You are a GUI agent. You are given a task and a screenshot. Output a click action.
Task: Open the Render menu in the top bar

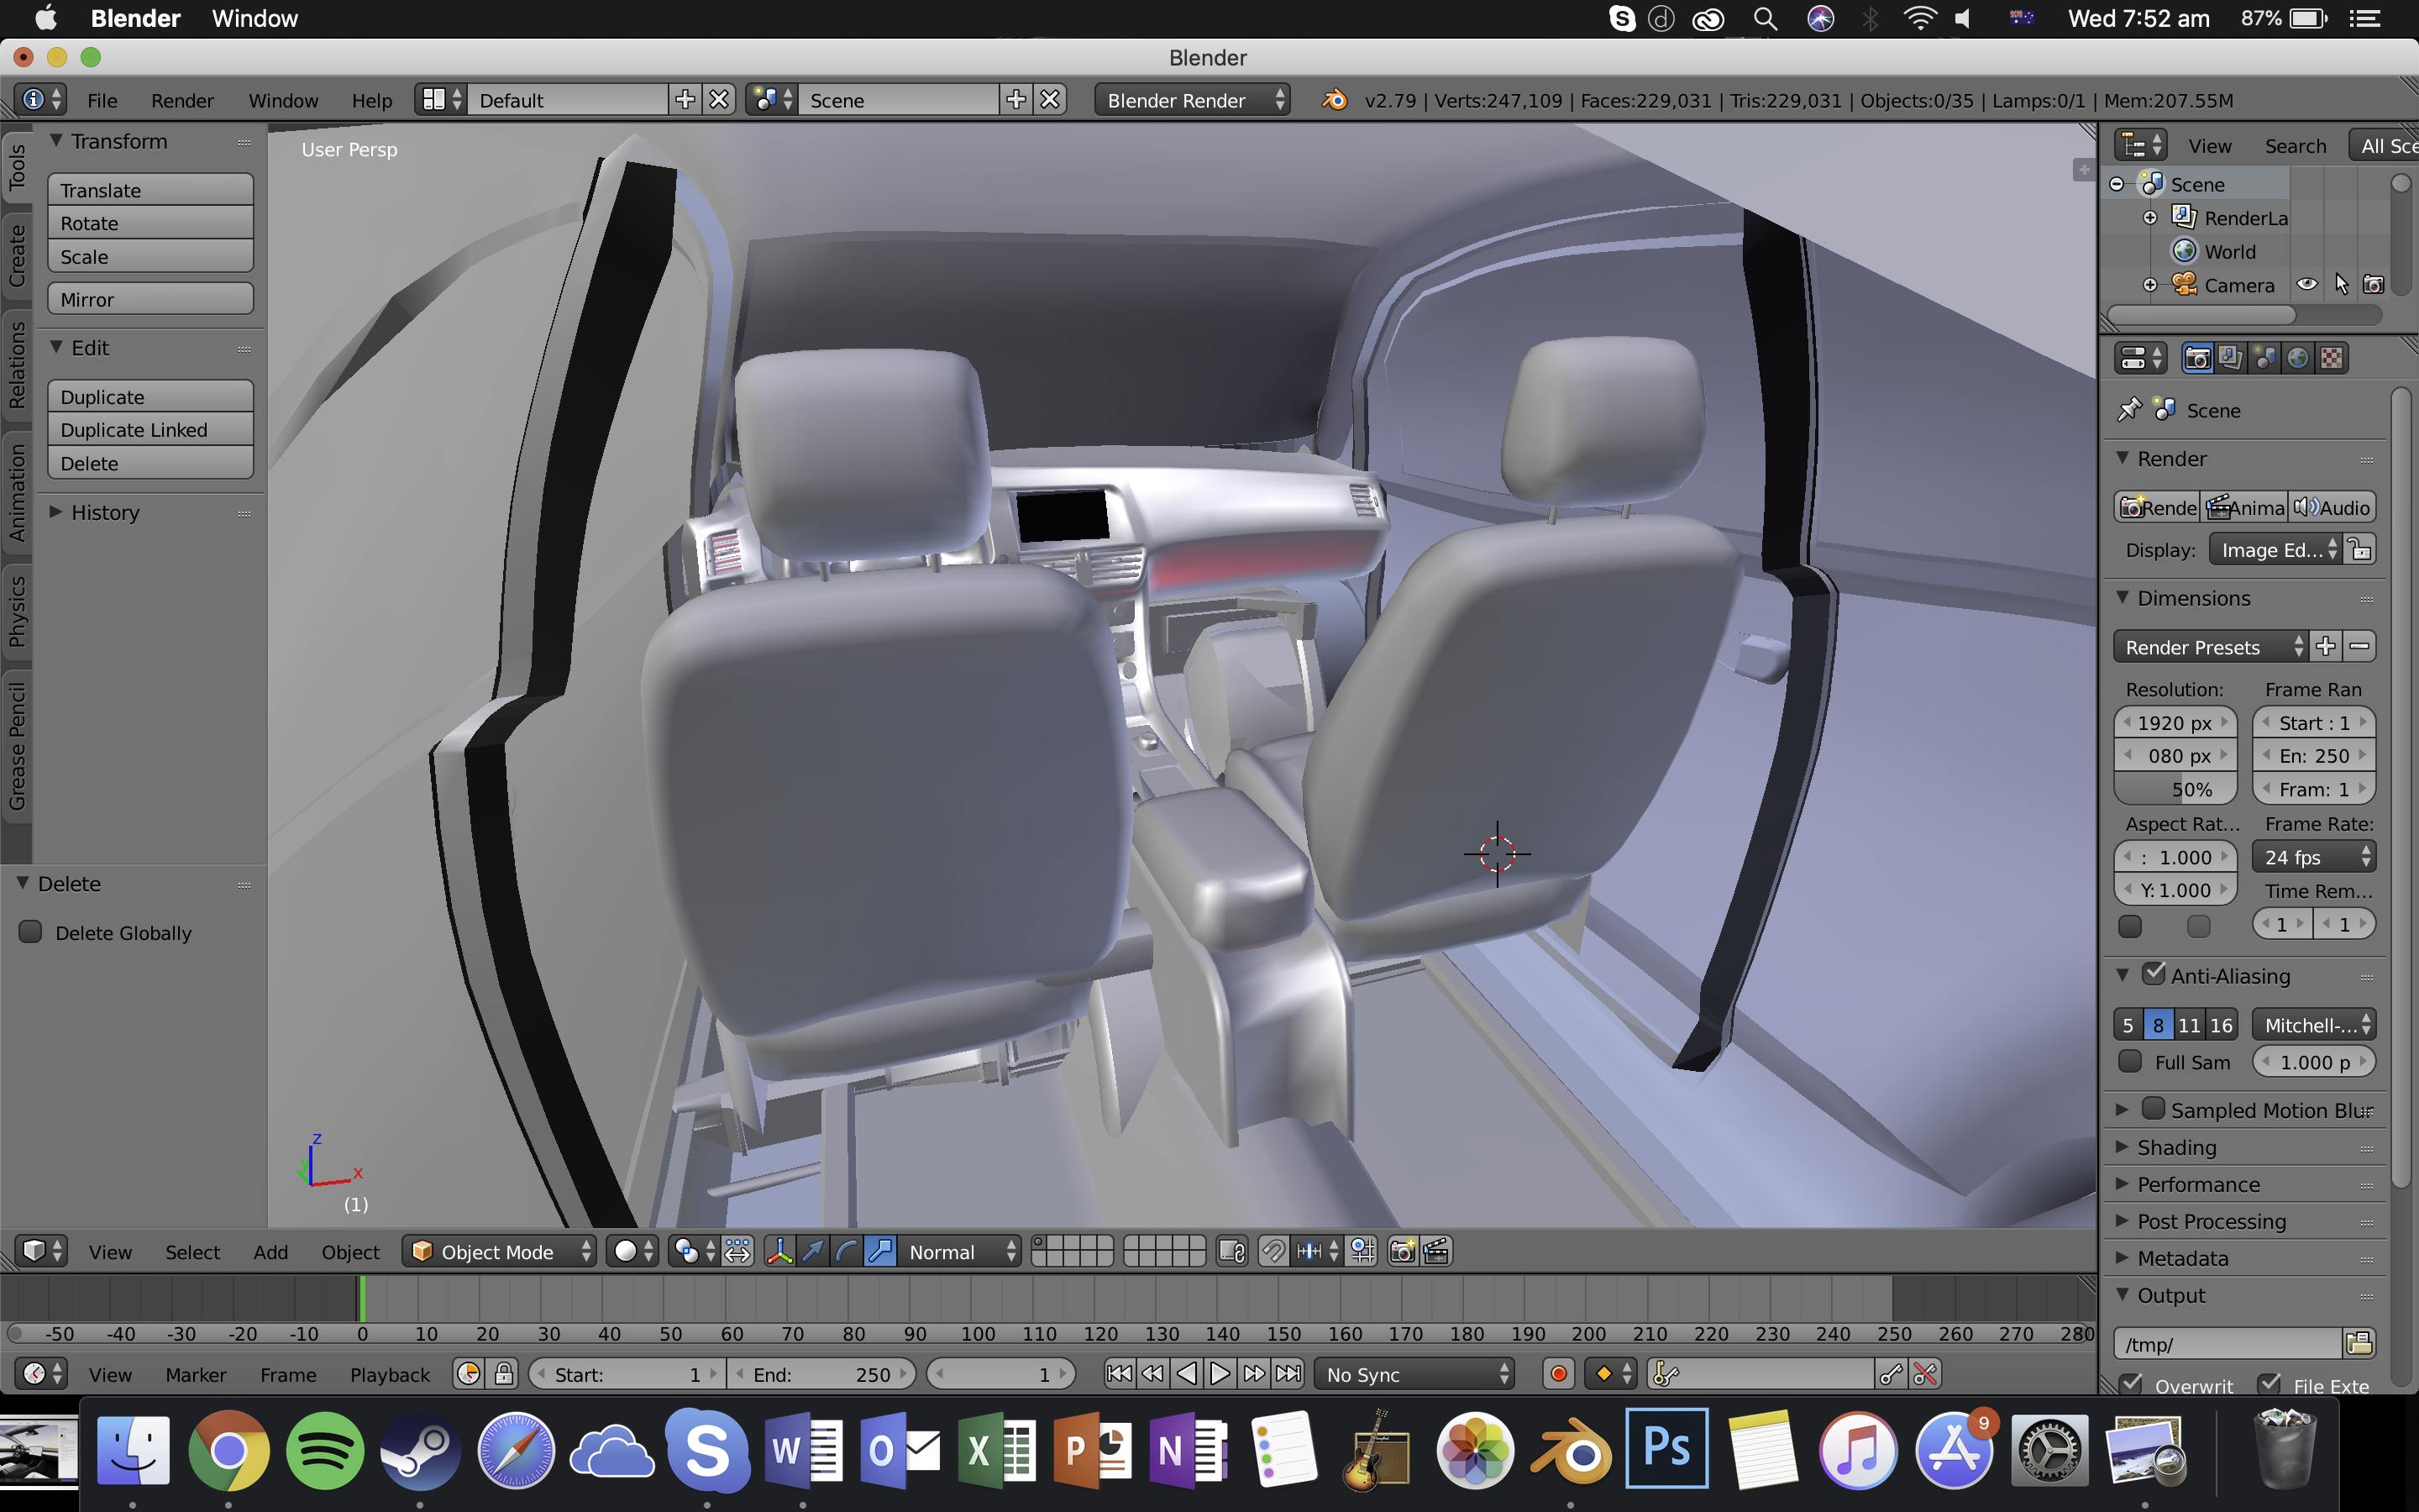182,100
